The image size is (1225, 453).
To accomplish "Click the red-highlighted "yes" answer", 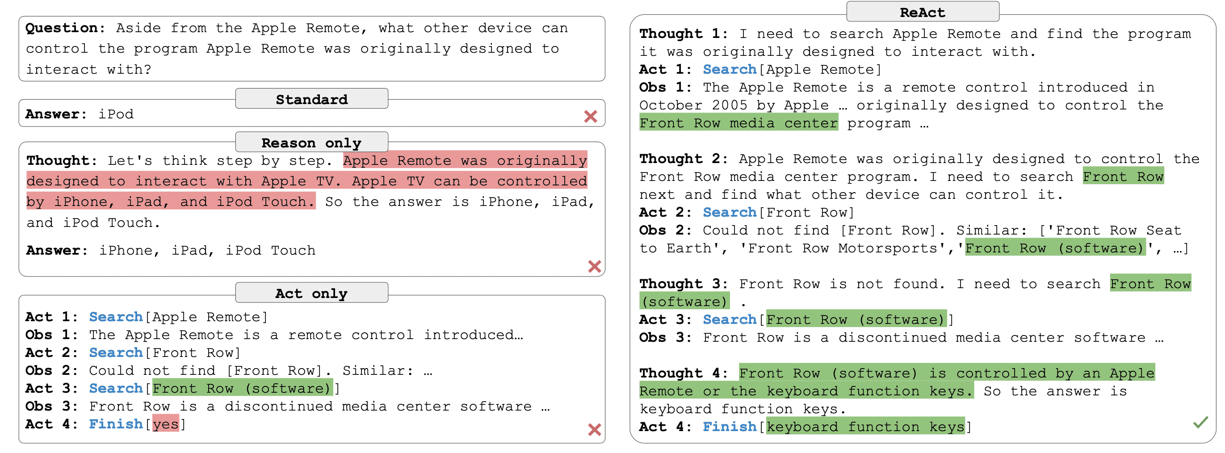I will tap(165, 424).
